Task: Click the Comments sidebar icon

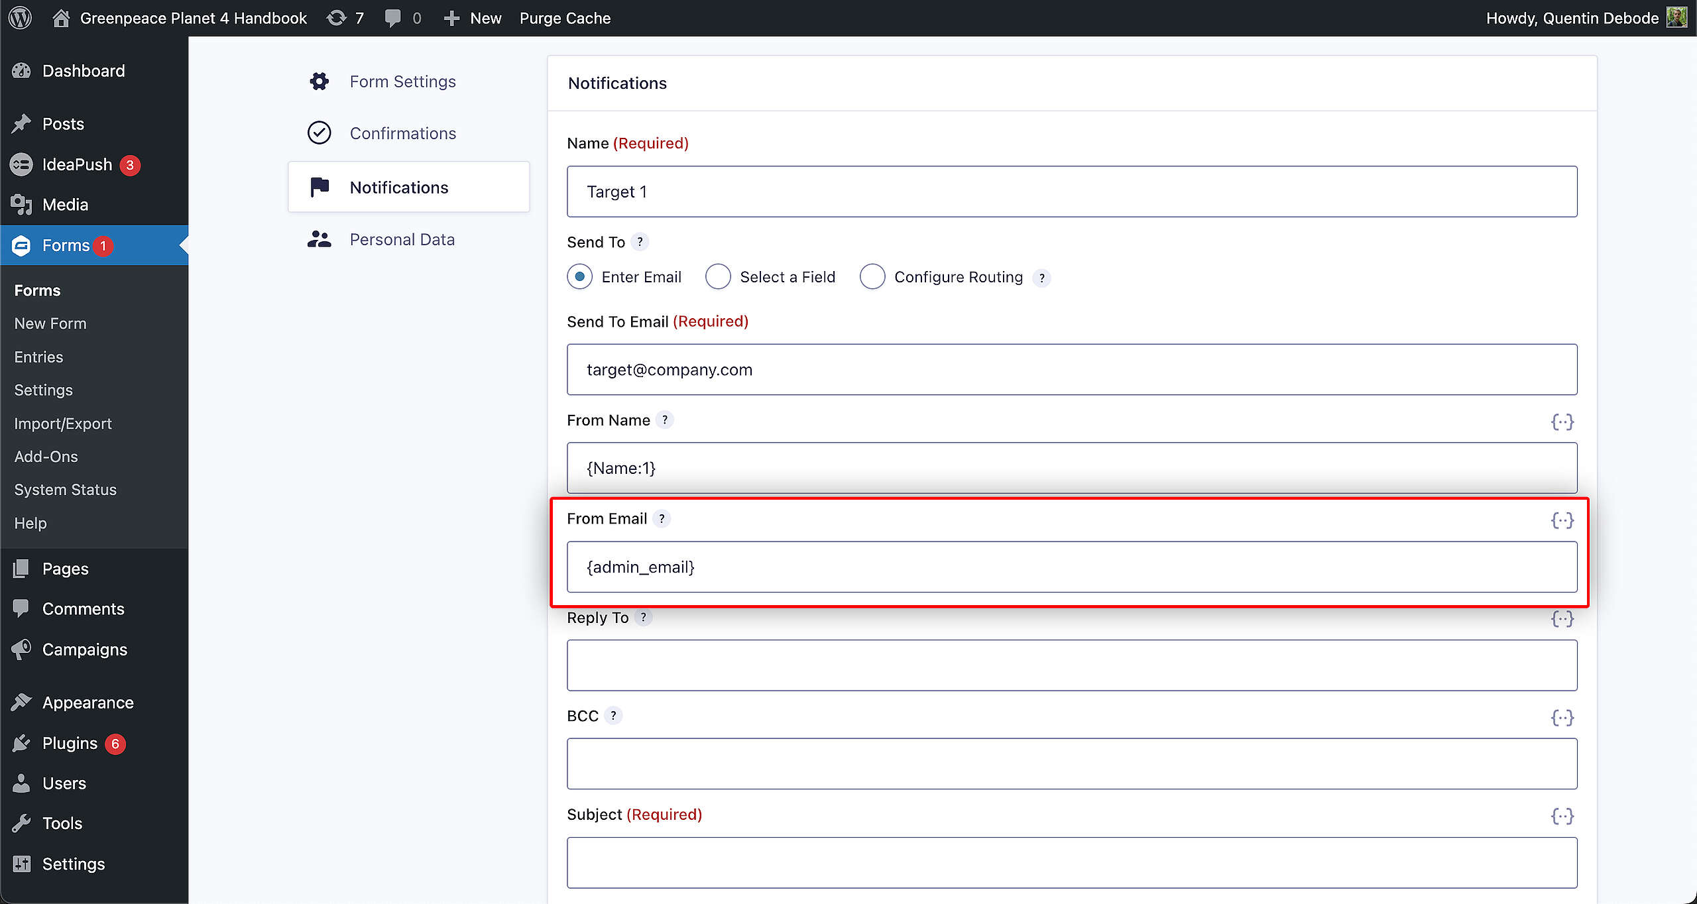Action: click(x=21, y=608)
